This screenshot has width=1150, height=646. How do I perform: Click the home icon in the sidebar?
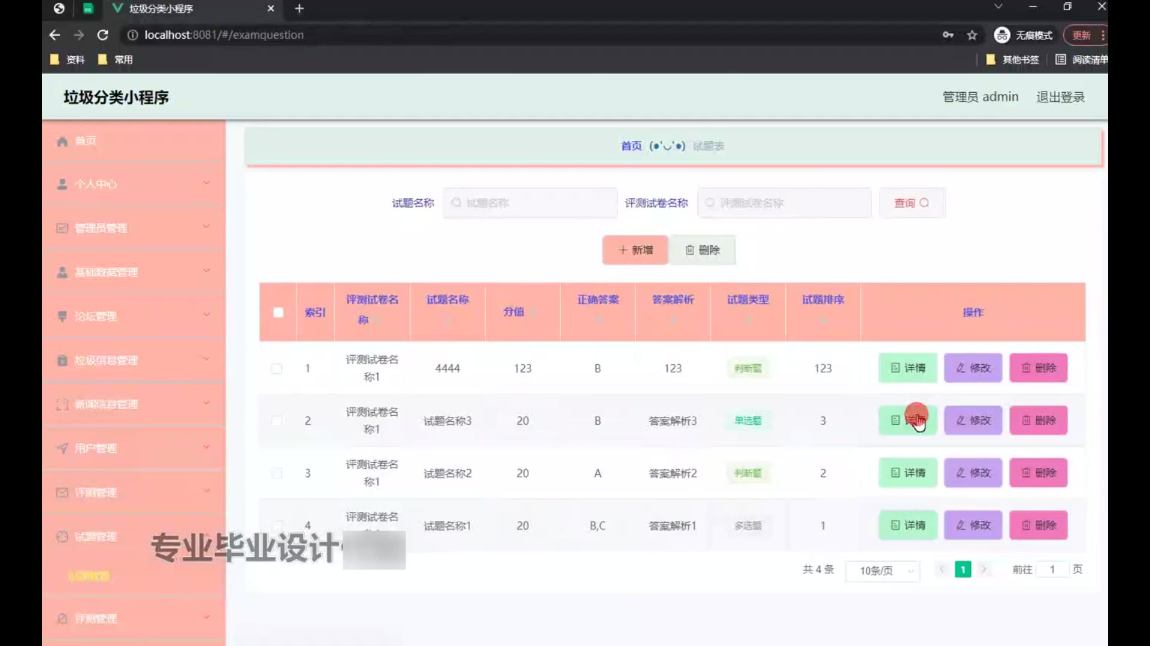62,141
